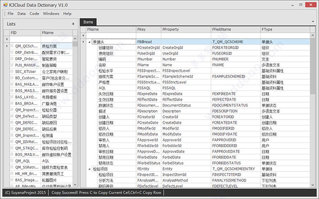Select the FFORBIDSTATUS field cell
This screenshot has height=199, width=319.
click(x=236, y=163)
